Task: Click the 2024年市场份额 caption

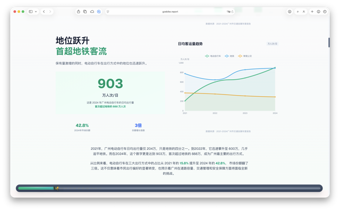Action: pos(82,130)
